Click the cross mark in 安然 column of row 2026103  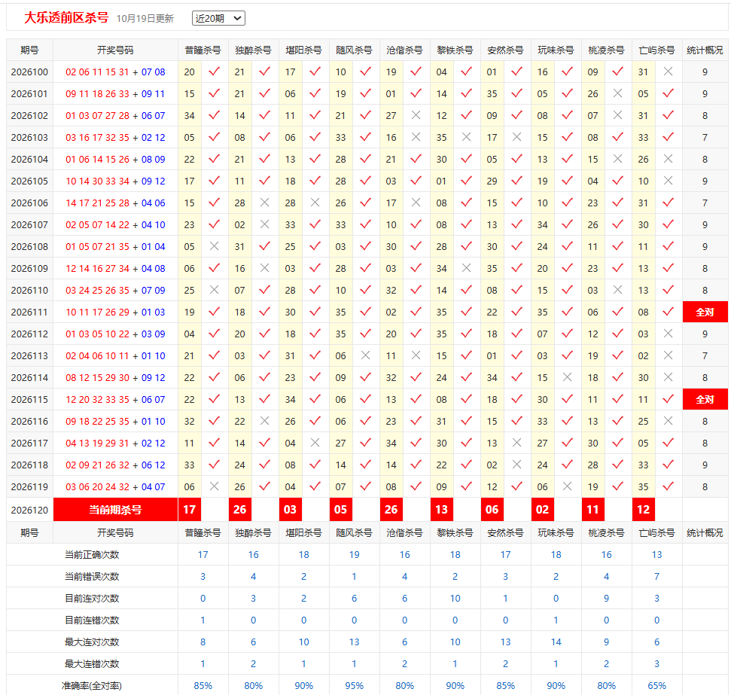[x=516, y=137]
